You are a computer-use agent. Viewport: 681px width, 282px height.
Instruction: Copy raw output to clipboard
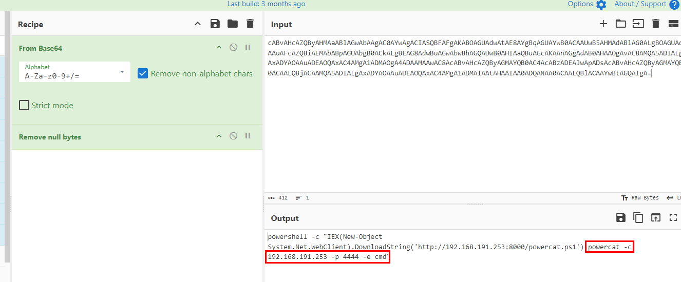(x=638, y=217)
